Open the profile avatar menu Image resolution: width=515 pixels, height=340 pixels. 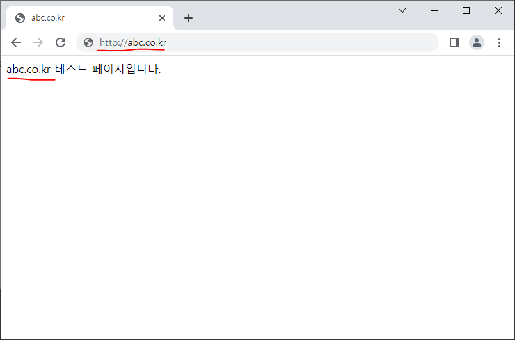point(477,42)
